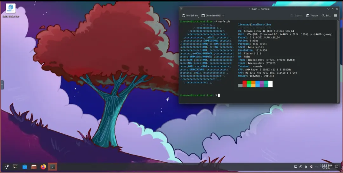Click the 'OS: Fedora Linux 40' line
The width and height of the screenshot is (343, 173).
point(266,31)
